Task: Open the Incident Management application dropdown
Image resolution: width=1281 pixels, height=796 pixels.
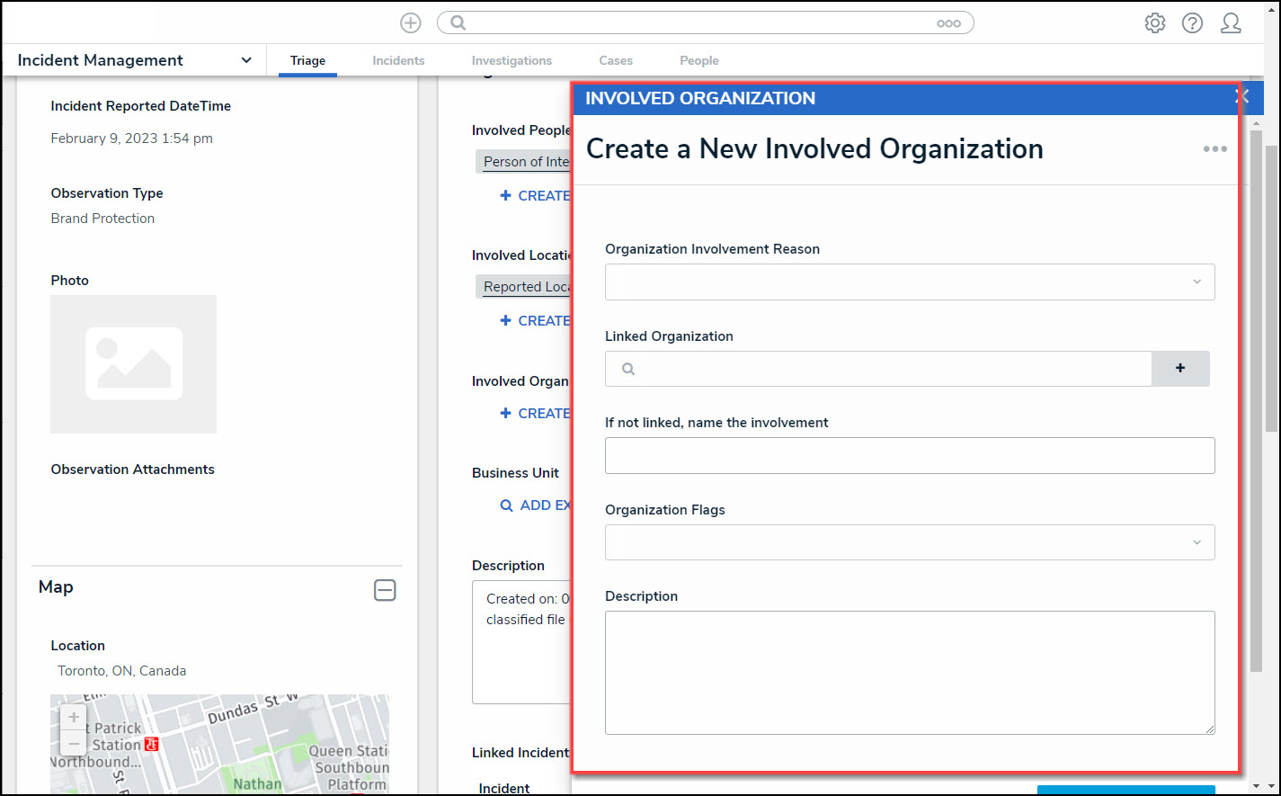Action: (x=246, y=60)
